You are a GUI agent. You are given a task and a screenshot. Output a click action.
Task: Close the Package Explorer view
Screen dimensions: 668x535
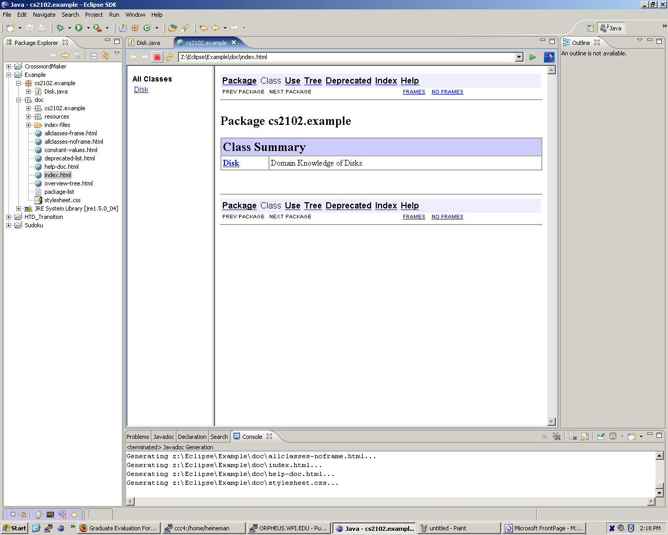65,42
